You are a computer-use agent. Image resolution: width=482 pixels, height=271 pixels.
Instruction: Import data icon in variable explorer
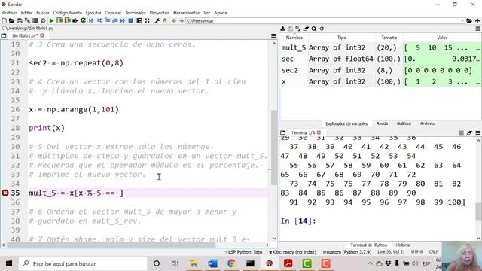[283, 29]
